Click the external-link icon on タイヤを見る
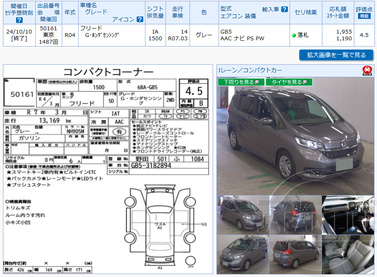The width and height of the screenshot is (377, 277). (304, 81)
